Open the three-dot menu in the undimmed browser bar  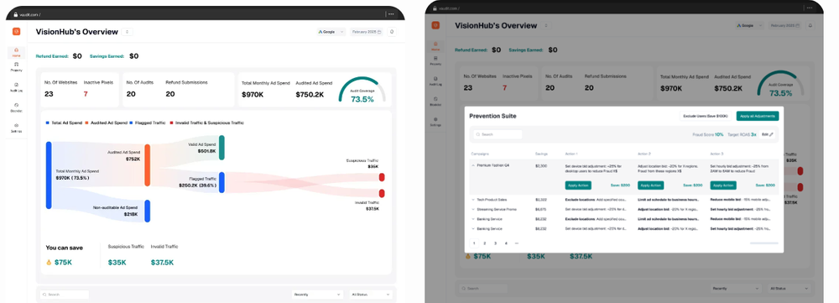point(391,14)
